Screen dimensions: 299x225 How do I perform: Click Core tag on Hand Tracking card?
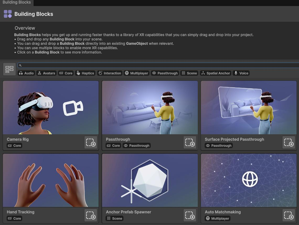pos(14,218)
